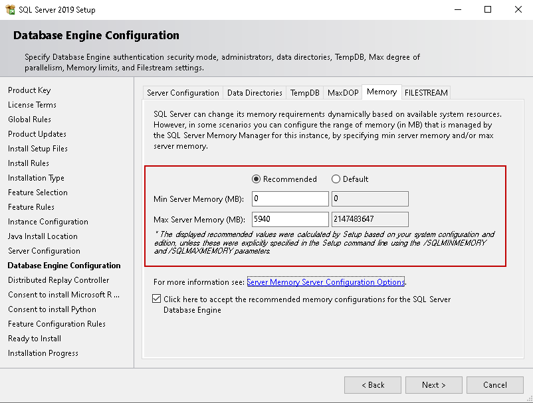This screenshot has width=533, height=403.
Task: Click the Feature Configuration Rules step
Action: click(x=56, y=323)
